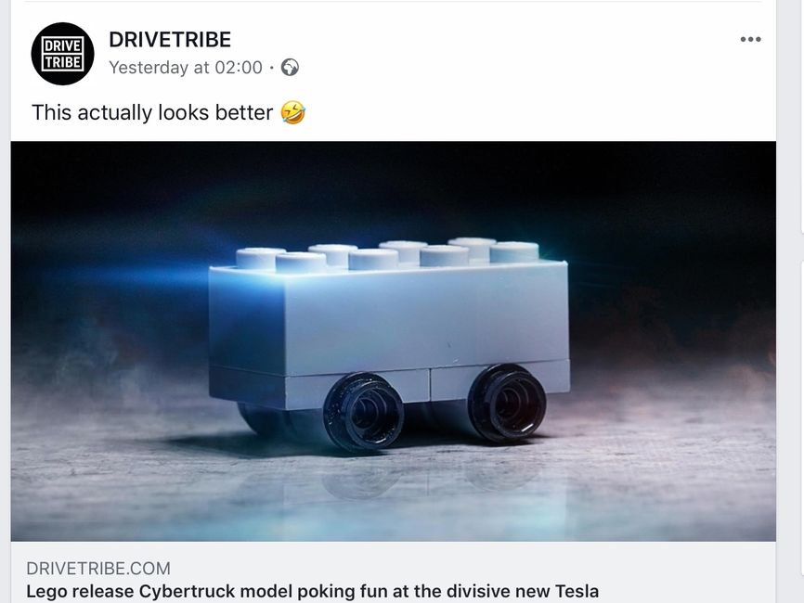Open the Yesterday at 02:00 timestamp

pyautogui.click(x=186, y=67)
